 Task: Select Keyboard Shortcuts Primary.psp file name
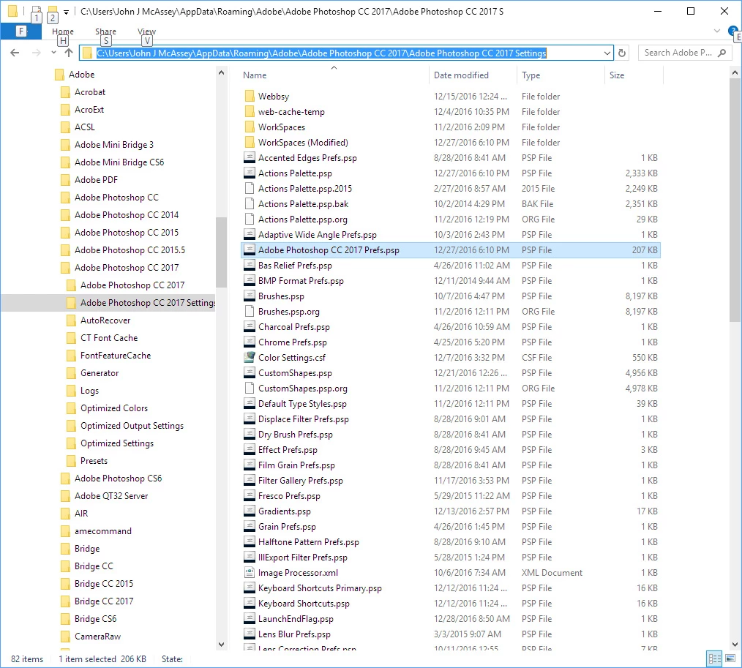coord(320,588)
